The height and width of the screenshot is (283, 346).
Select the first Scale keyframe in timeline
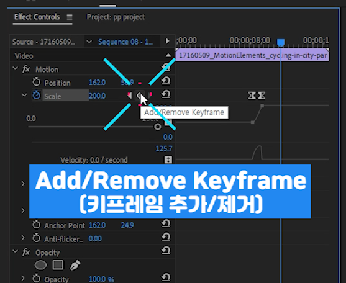pos(252,96)
